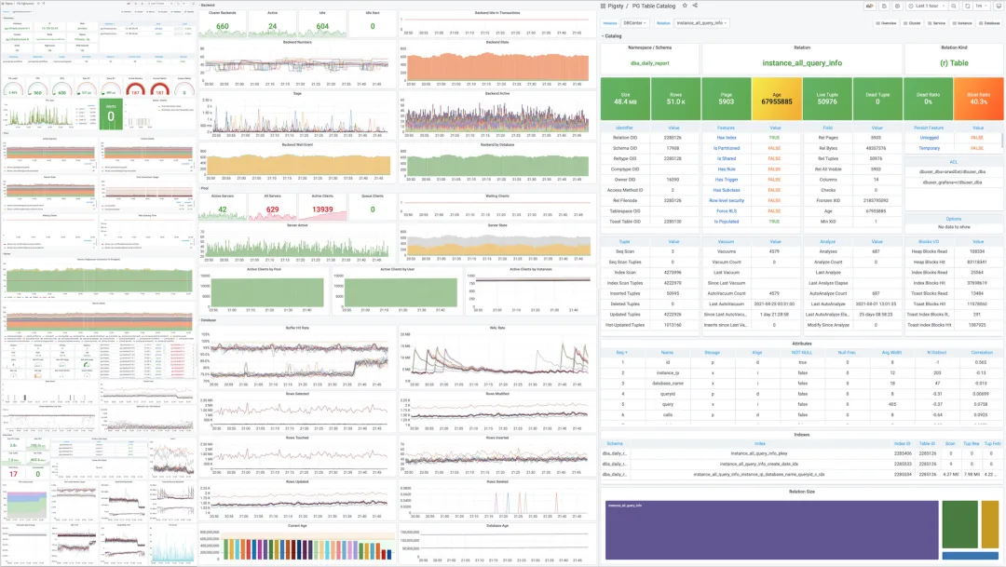Image resolution: width=1006 pixels, height=567 pixels.
Task: Click the share dashboard icon beside the star
Action: coord(695,6)
